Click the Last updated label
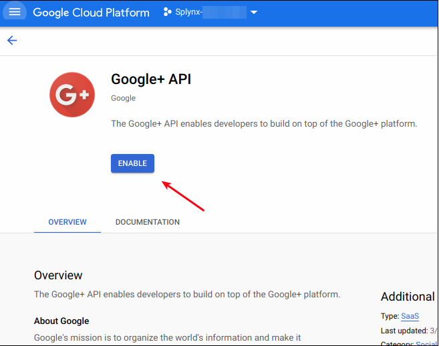The width and height of the screenshot is (439, 346). click(x=404, y=330)
